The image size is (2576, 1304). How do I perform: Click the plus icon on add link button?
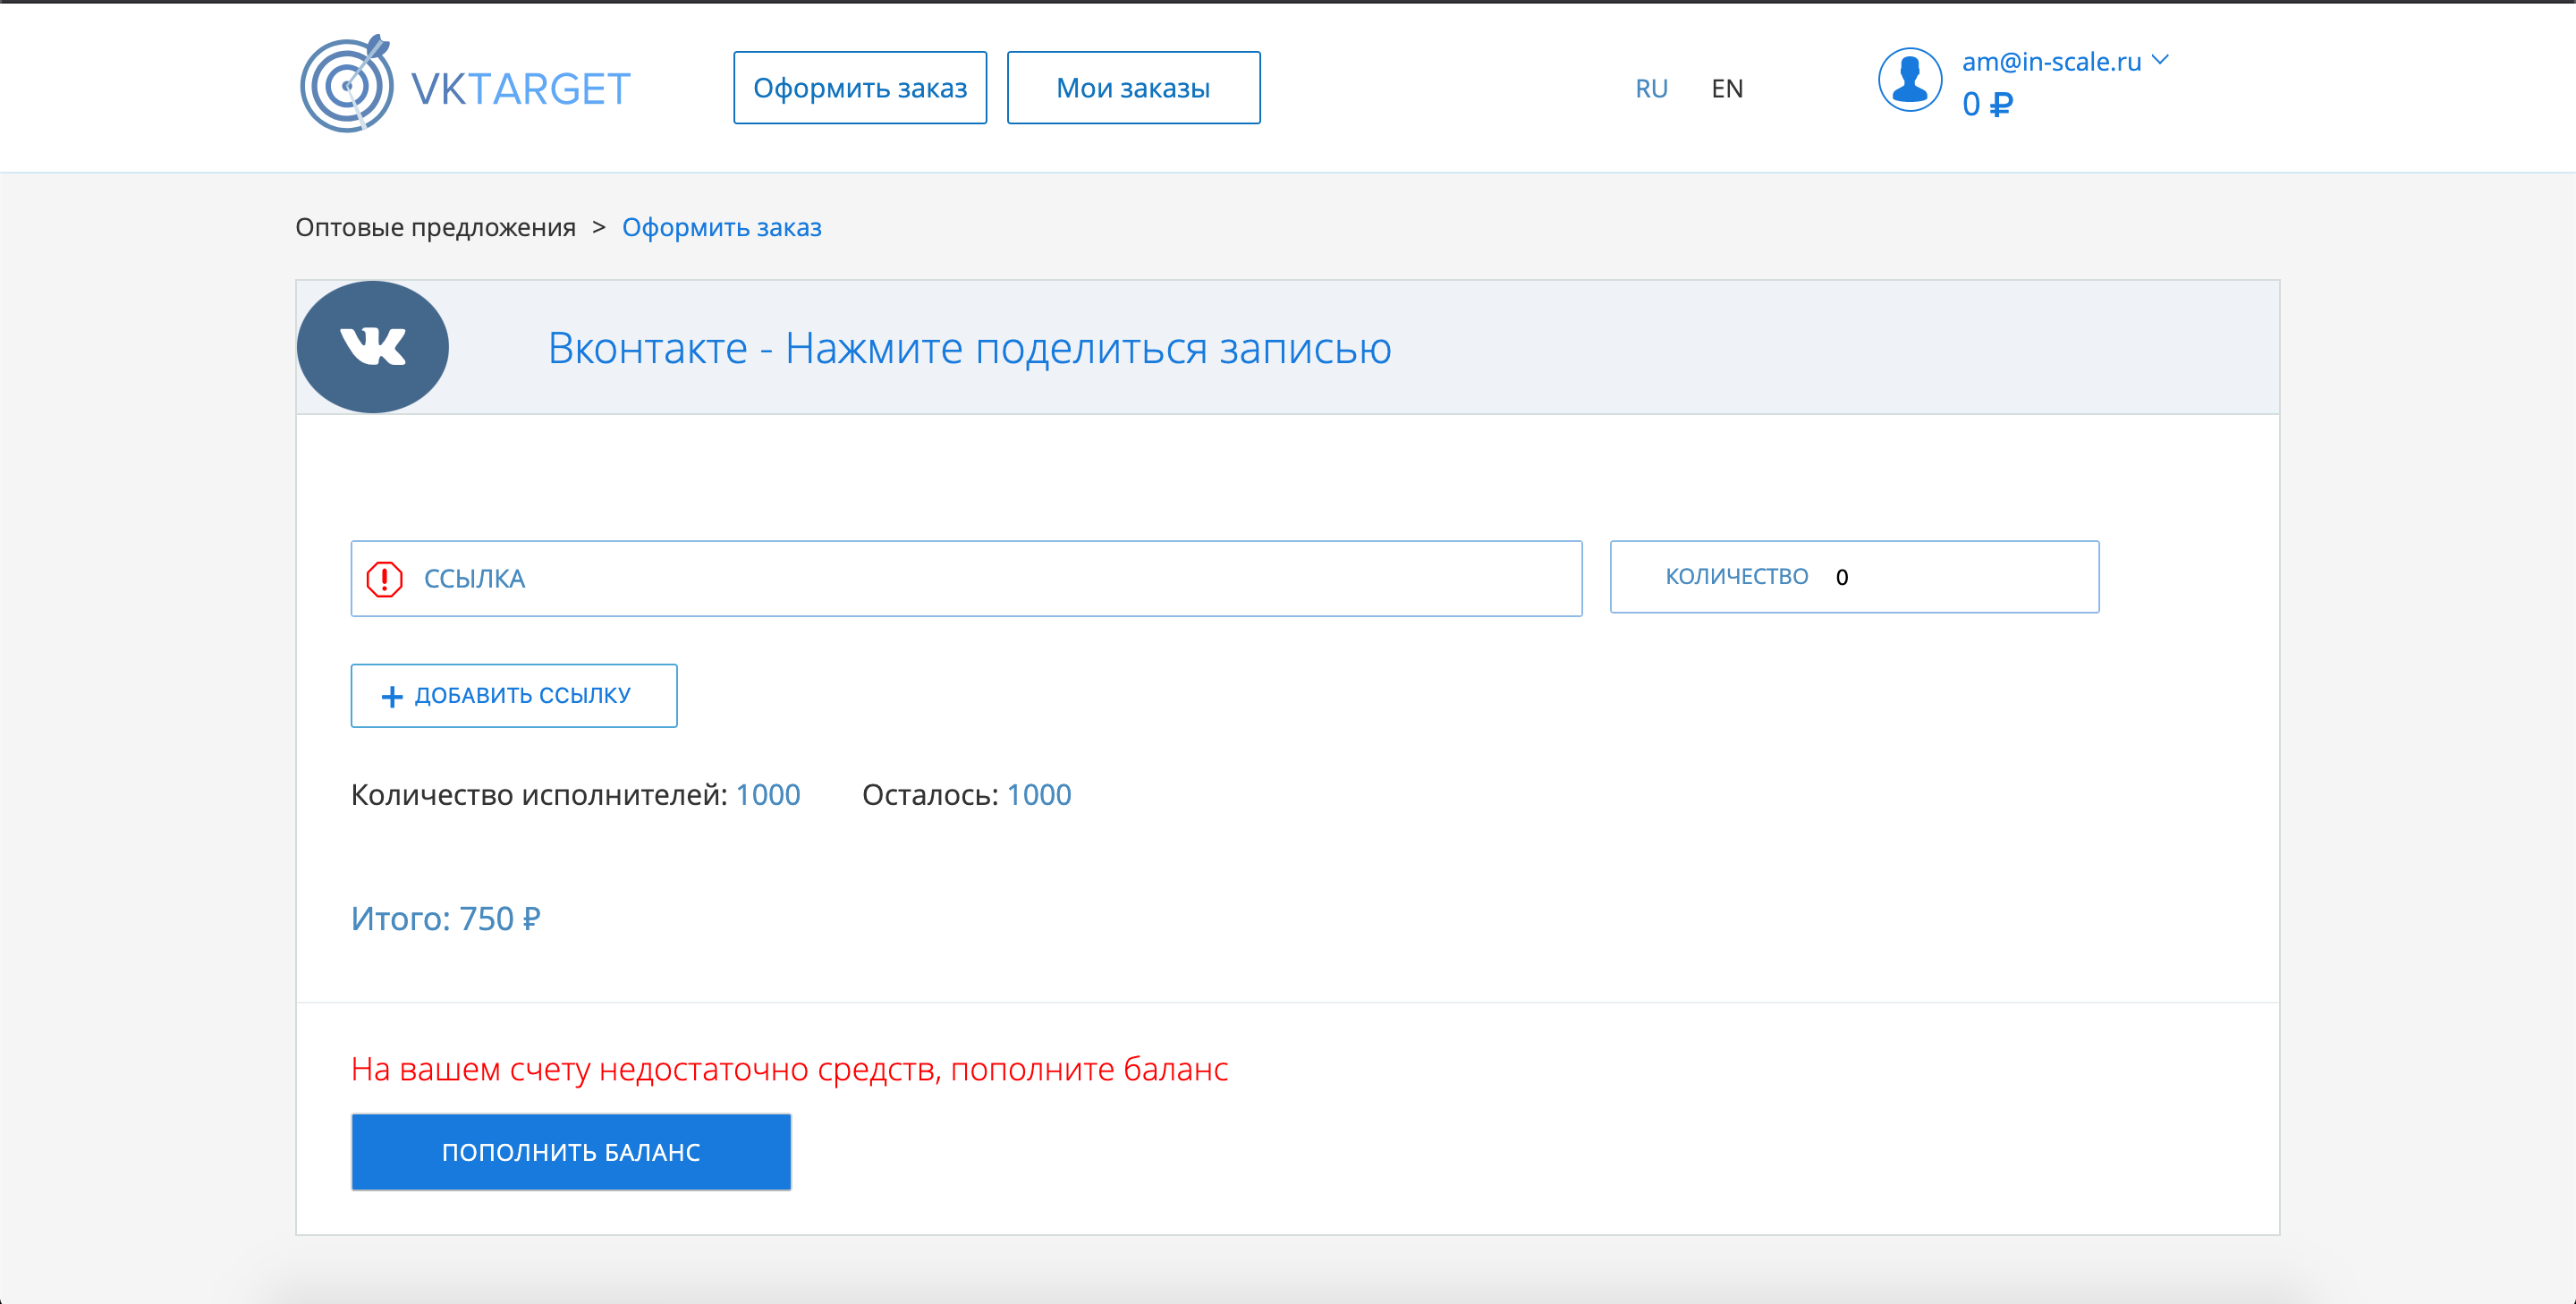tap(392, 696)
